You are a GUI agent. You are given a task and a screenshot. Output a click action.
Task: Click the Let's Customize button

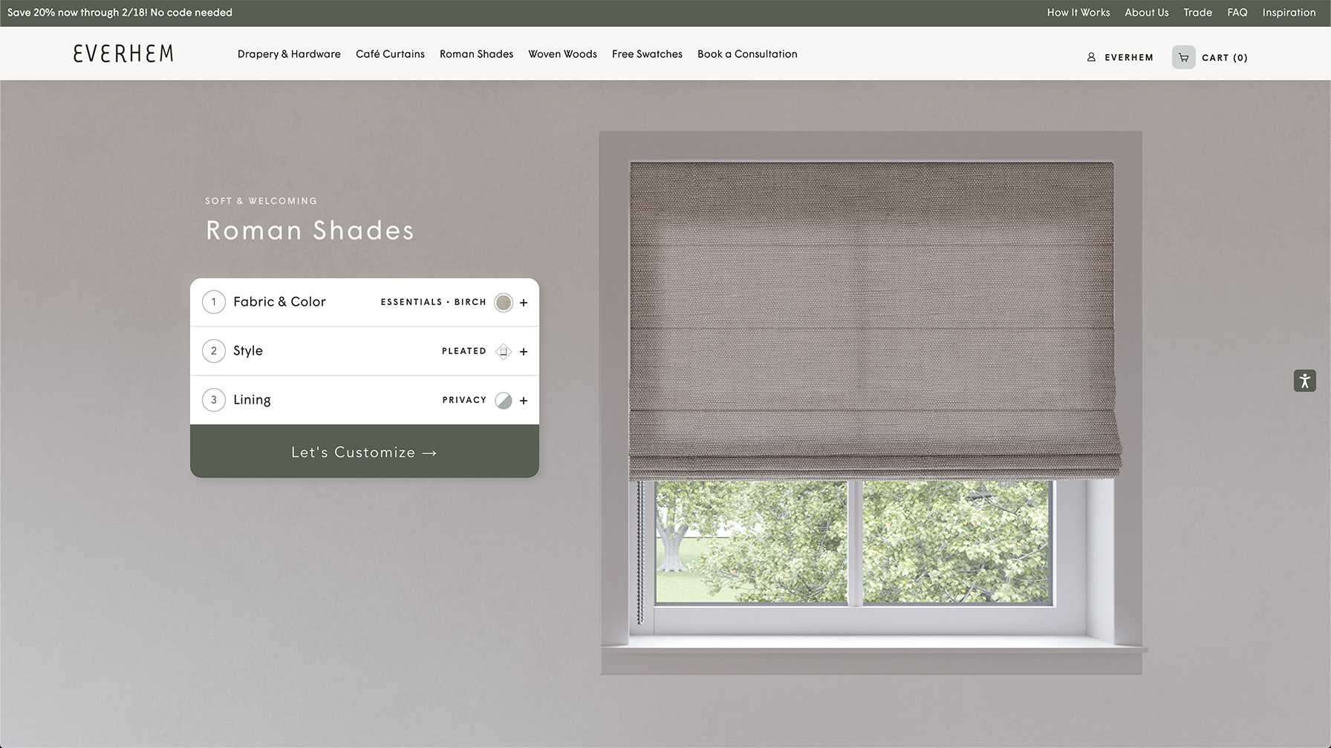365,451
